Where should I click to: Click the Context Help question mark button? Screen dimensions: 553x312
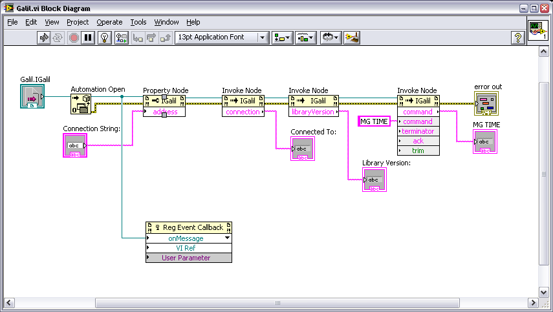point(517,37)
